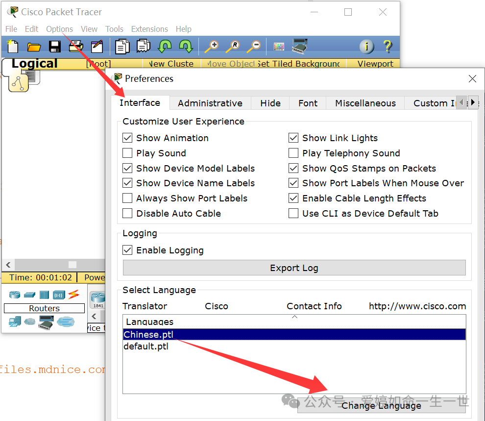Enable Play Sound checkbox
The width and height of the screenshot is (485, 421).
coord(127,153)
